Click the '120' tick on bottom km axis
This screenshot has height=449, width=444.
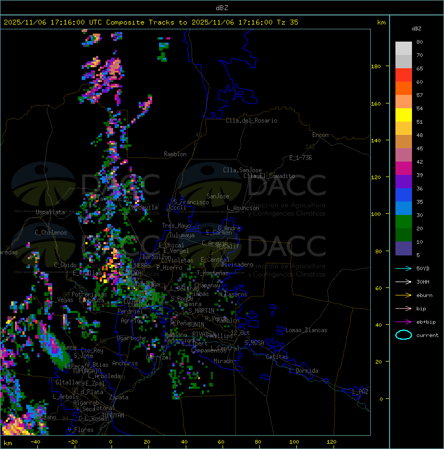tap(331, 442)
